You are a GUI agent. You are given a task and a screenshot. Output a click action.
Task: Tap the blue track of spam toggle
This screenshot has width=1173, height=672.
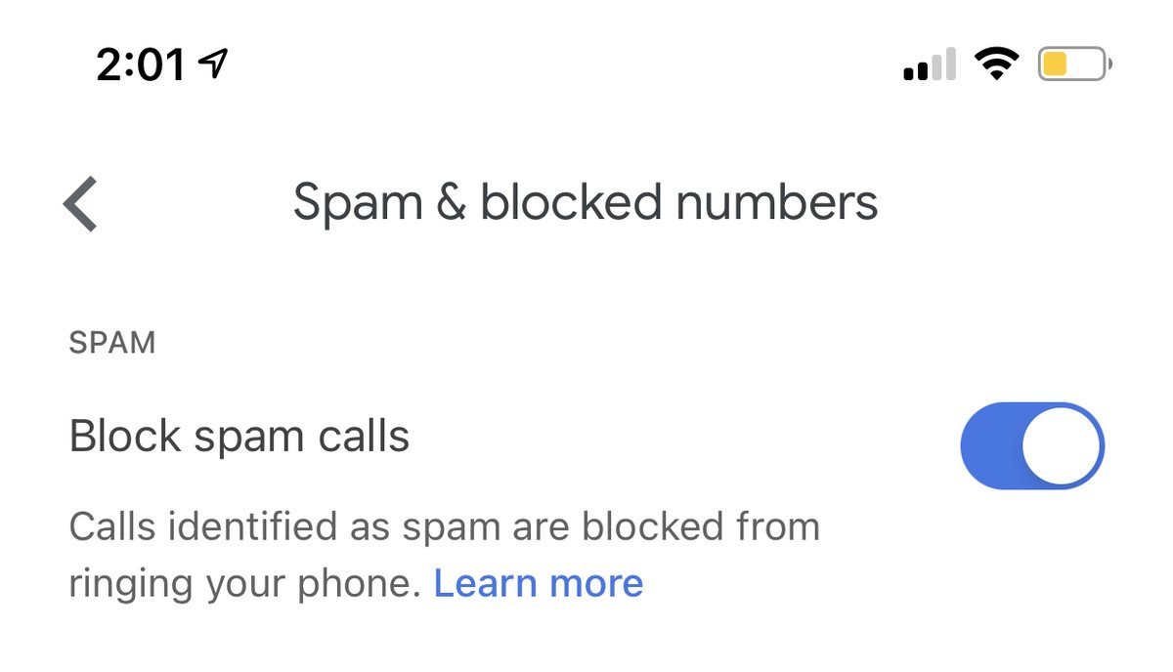pyautogui.click(x=989, y=446)
